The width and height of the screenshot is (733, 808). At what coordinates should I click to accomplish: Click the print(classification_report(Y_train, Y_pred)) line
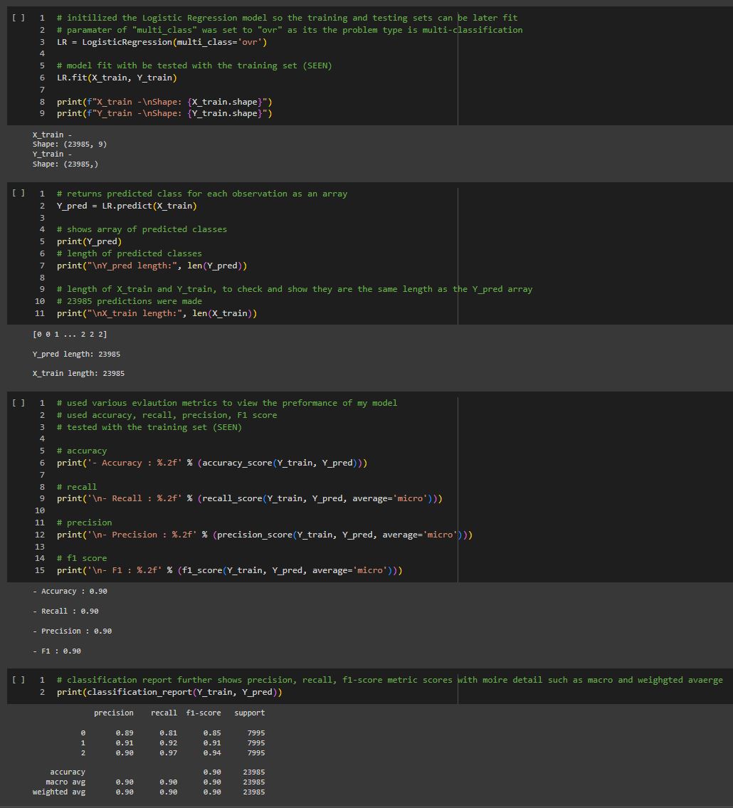click(169, 691)
